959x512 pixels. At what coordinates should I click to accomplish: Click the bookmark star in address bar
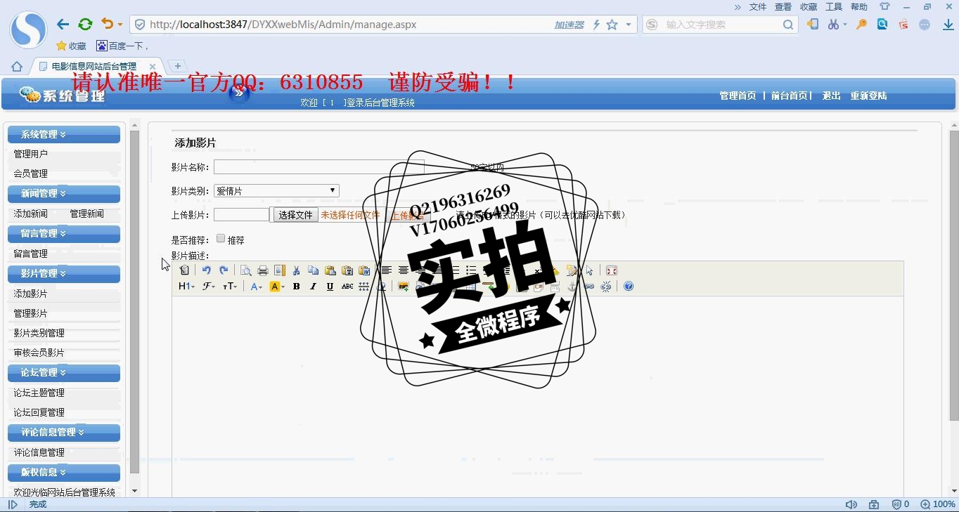612,25
